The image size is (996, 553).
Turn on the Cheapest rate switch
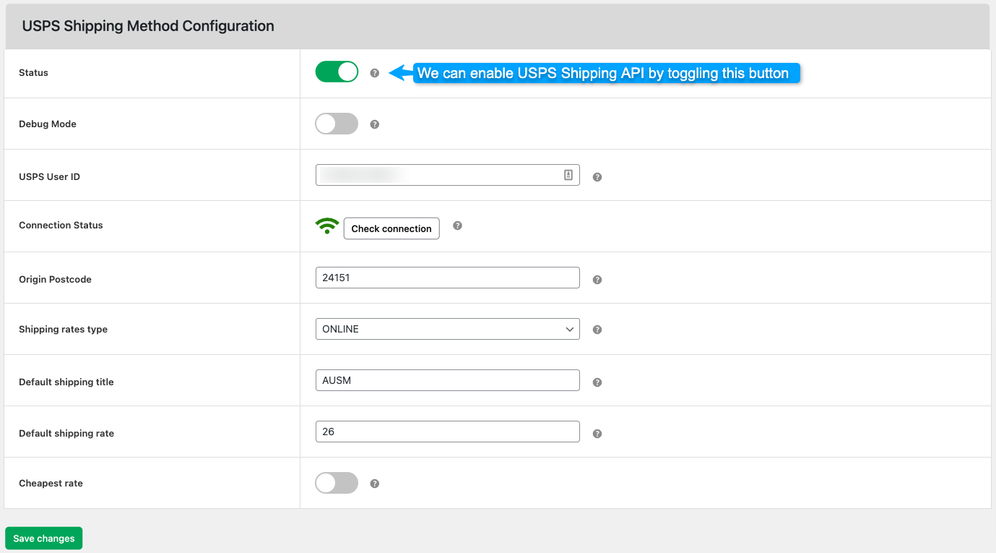click(x=337, y=483)
